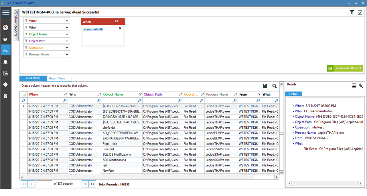The image size is (367, 196).
Task: Click the Object Path column filter icon
Action: [x=181, y=95]
